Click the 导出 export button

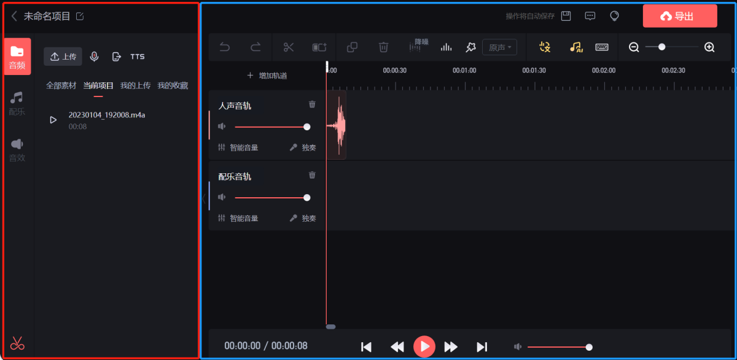click(x=680, y=17)
